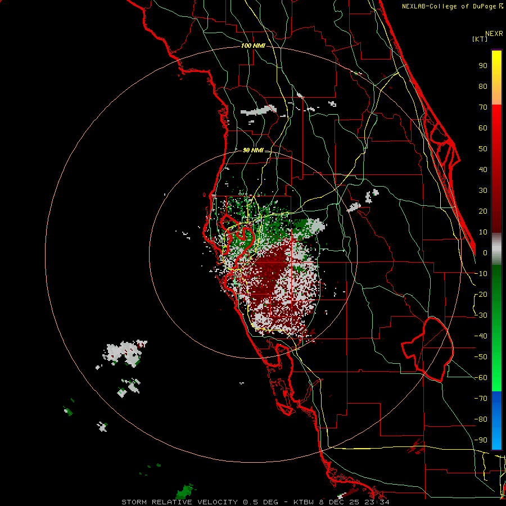Click the -50 value on the velocity scale

[x=481, y=357]
